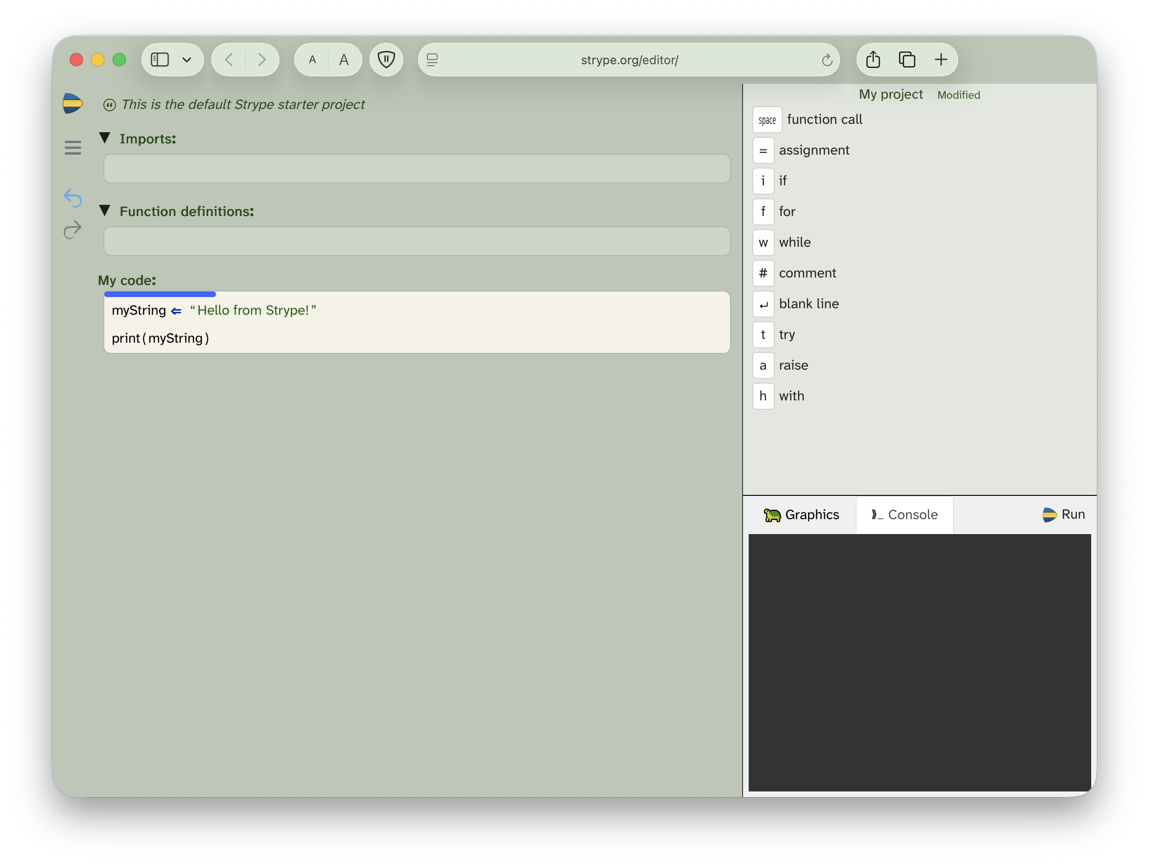
Task: Click the My project name
Action: [x=890, y=94]
